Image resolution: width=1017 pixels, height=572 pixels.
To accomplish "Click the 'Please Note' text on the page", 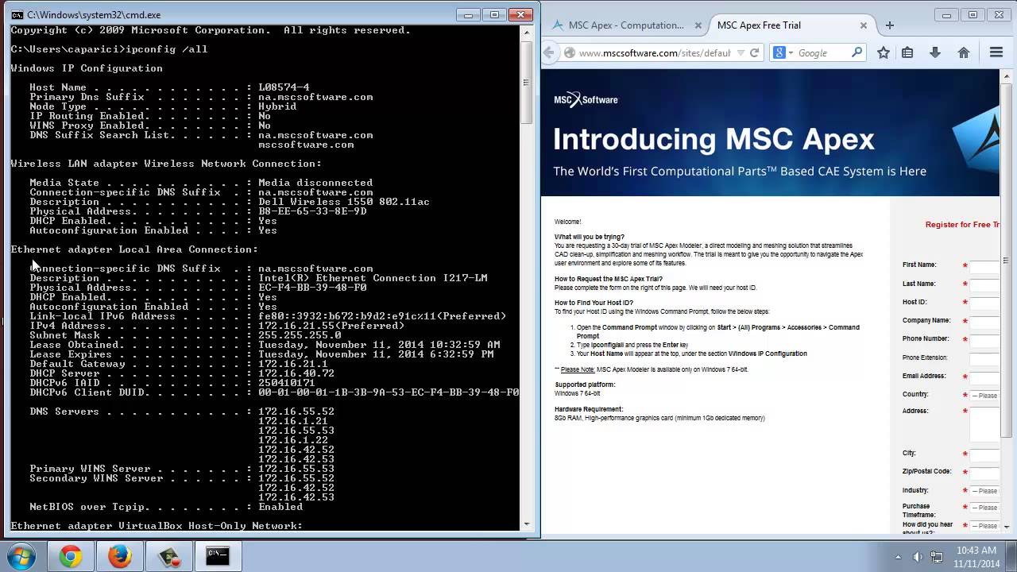I will 577,369.
